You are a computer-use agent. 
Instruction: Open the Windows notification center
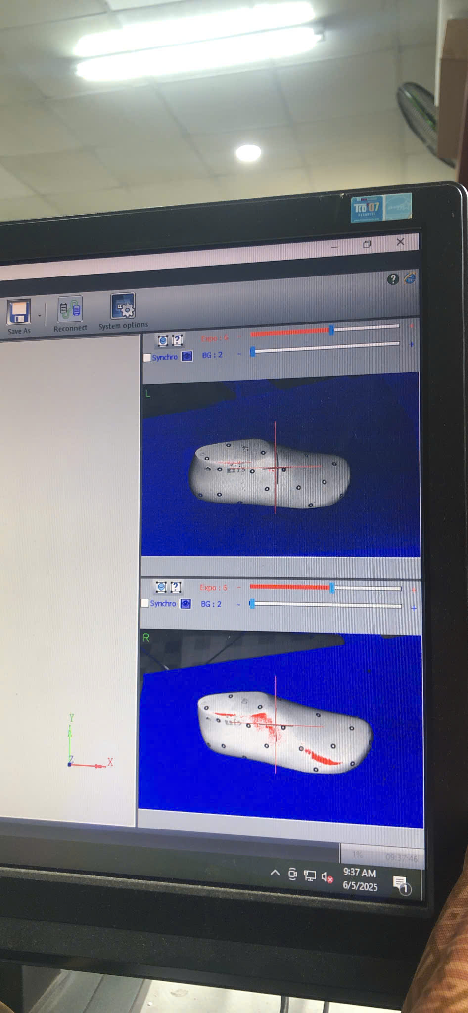click(400, 883)
